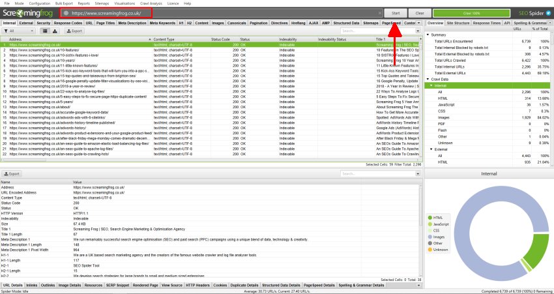Collapse the Summary section
Screen dimensions: 554x294
point(428,35)
